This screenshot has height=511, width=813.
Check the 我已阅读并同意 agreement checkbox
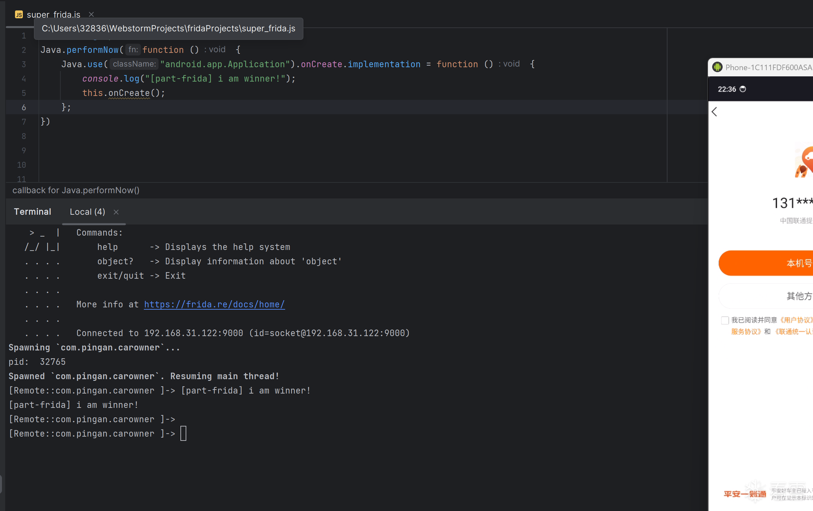click(725, 320)
